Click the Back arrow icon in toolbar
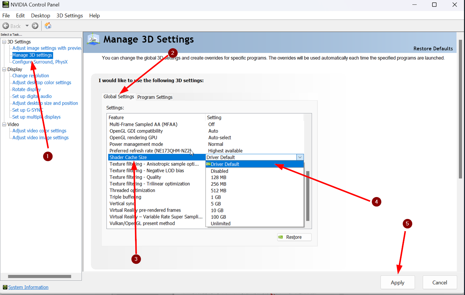This screenshot has width=465, height=295. 6,26
